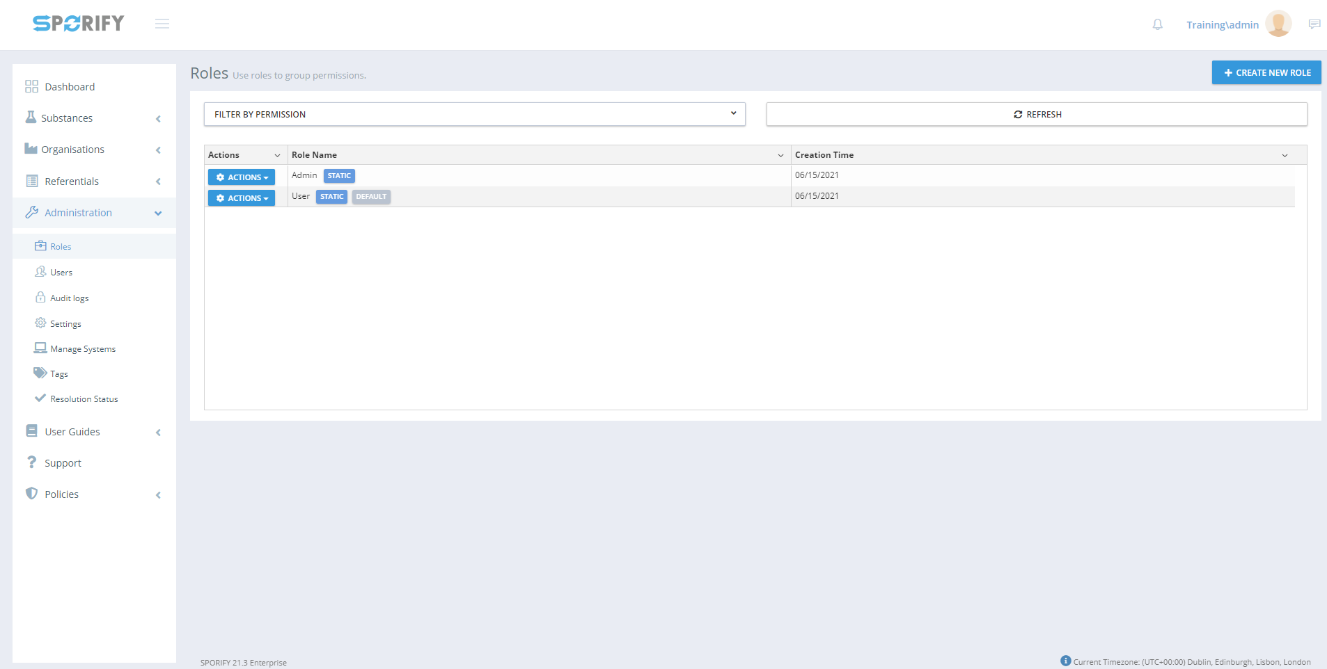Click the Dashboard grid icon

tap(31, 86)
